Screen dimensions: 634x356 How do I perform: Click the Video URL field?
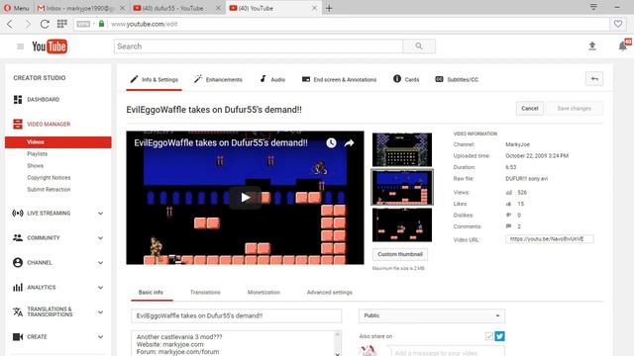(x=550, y=239)
